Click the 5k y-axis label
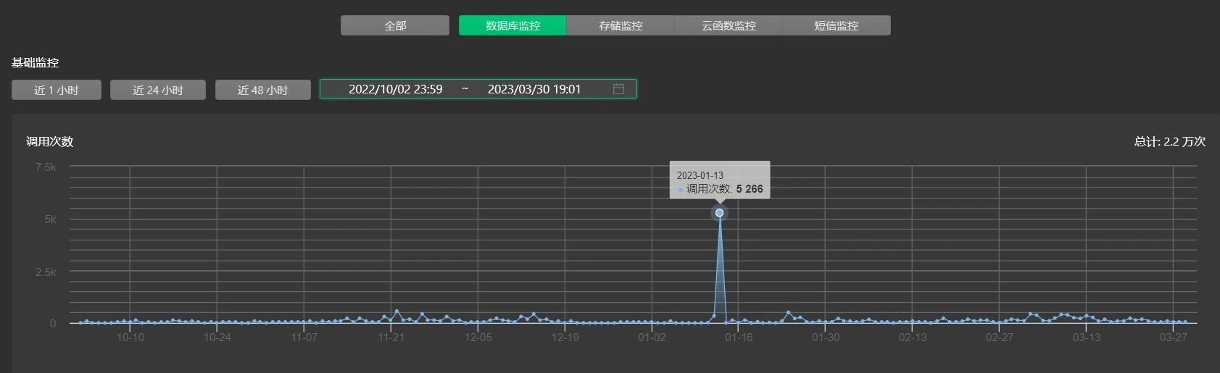The width and height of the screenshot is (1220, 373). pos(50,219)
